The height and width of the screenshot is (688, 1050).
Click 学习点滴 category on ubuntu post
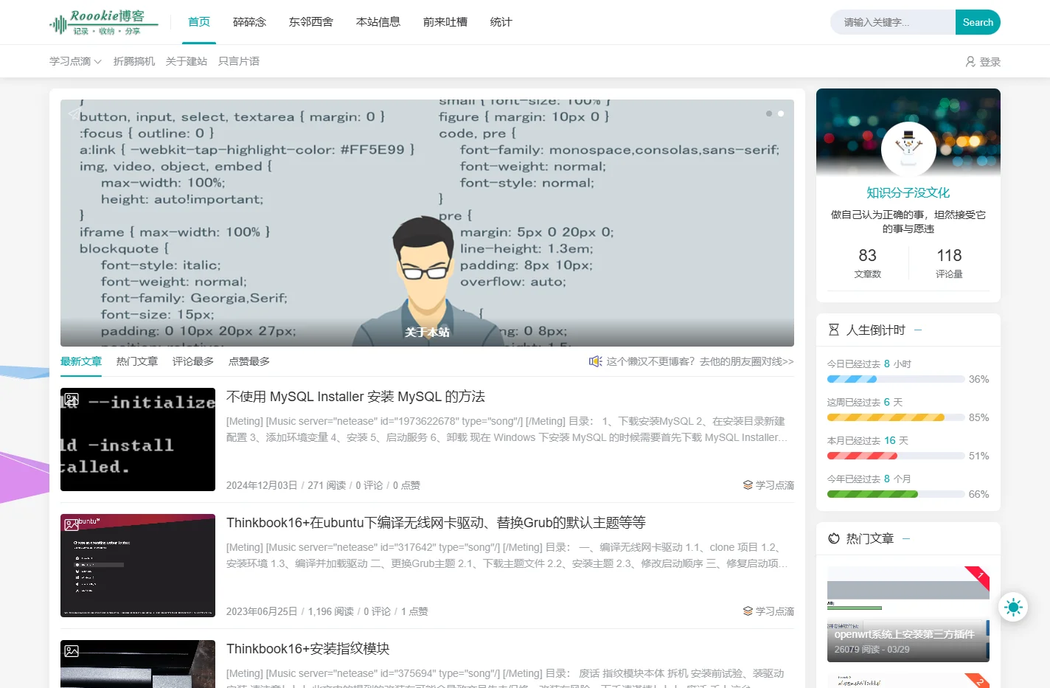point(775,611)
